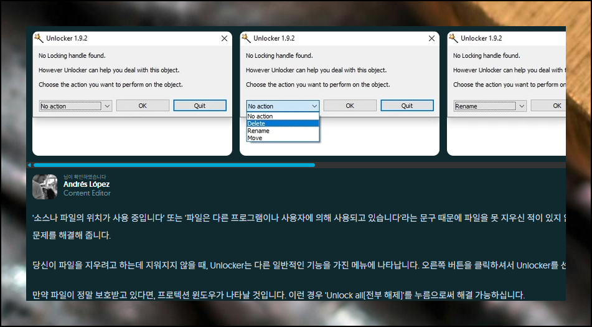
Task: Click OK in the third Unlocker window
Action: [x=548, y=106]
